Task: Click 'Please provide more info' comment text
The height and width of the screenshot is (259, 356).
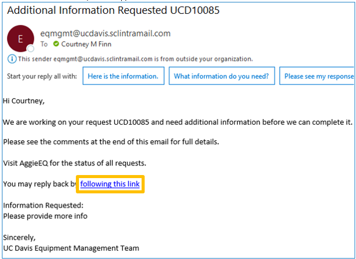Action: (x=45, y=216)
